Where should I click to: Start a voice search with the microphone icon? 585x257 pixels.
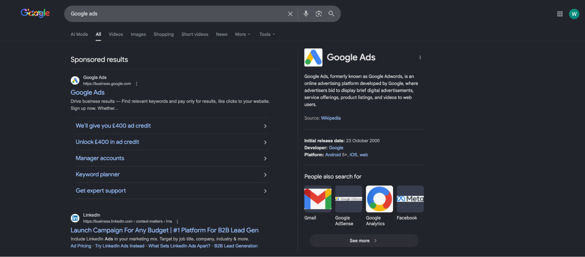pos(306,14)
